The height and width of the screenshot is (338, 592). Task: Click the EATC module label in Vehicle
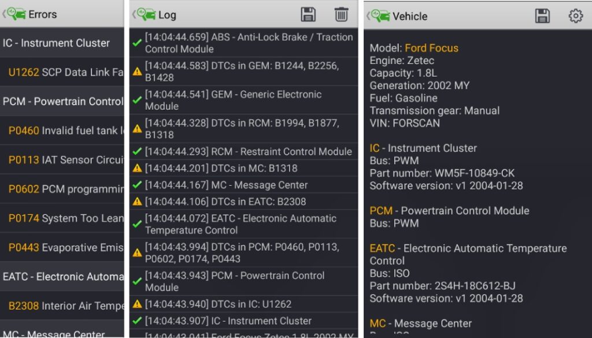pos(382,248)
